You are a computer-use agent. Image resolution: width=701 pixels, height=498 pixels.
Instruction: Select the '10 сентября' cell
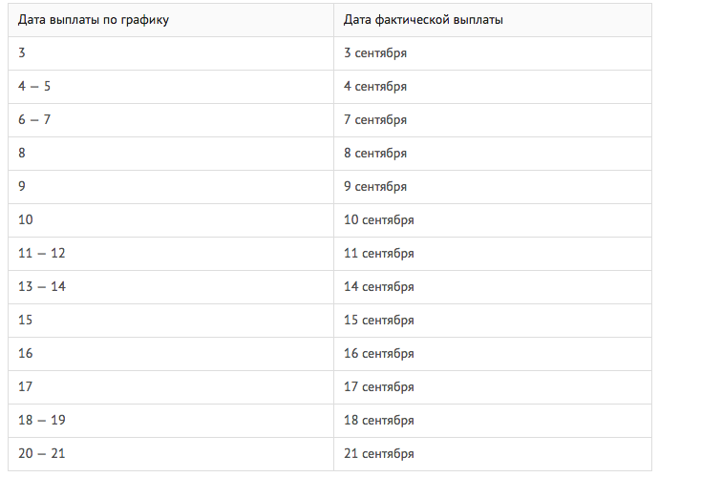click(x=493, y=220)
